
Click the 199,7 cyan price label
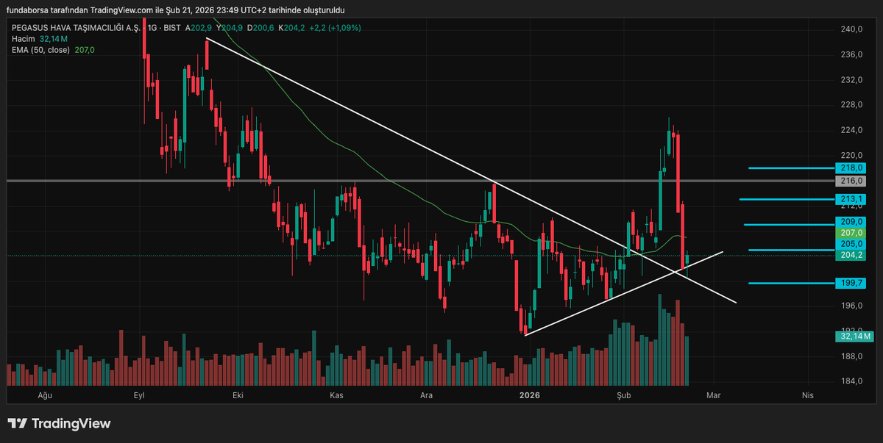[851, 283]
